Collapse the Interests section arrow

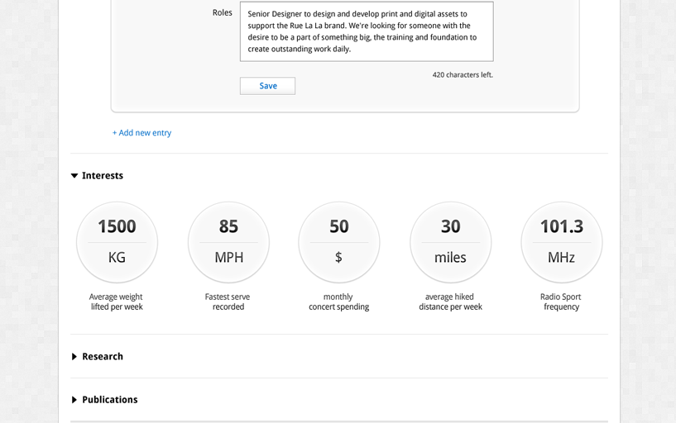coord(74,176)
